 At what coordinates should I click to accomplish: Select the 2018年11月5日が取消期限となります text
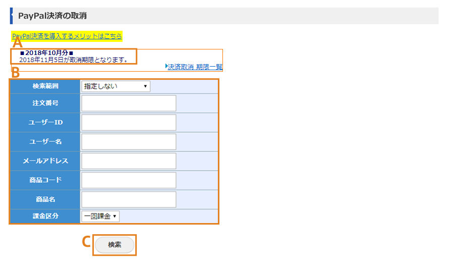click(x=74, y=60)
